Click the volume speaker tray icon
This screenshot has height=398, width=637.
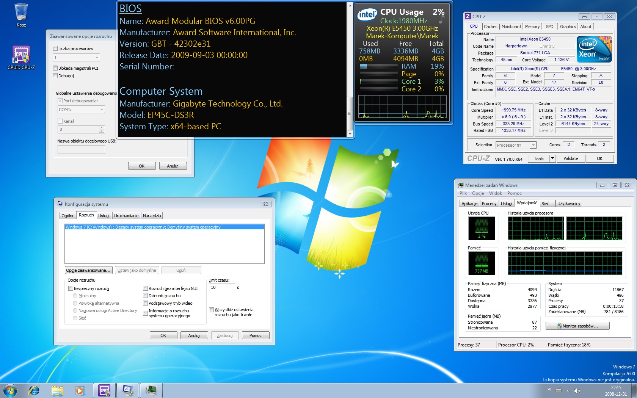coord(577,390)
